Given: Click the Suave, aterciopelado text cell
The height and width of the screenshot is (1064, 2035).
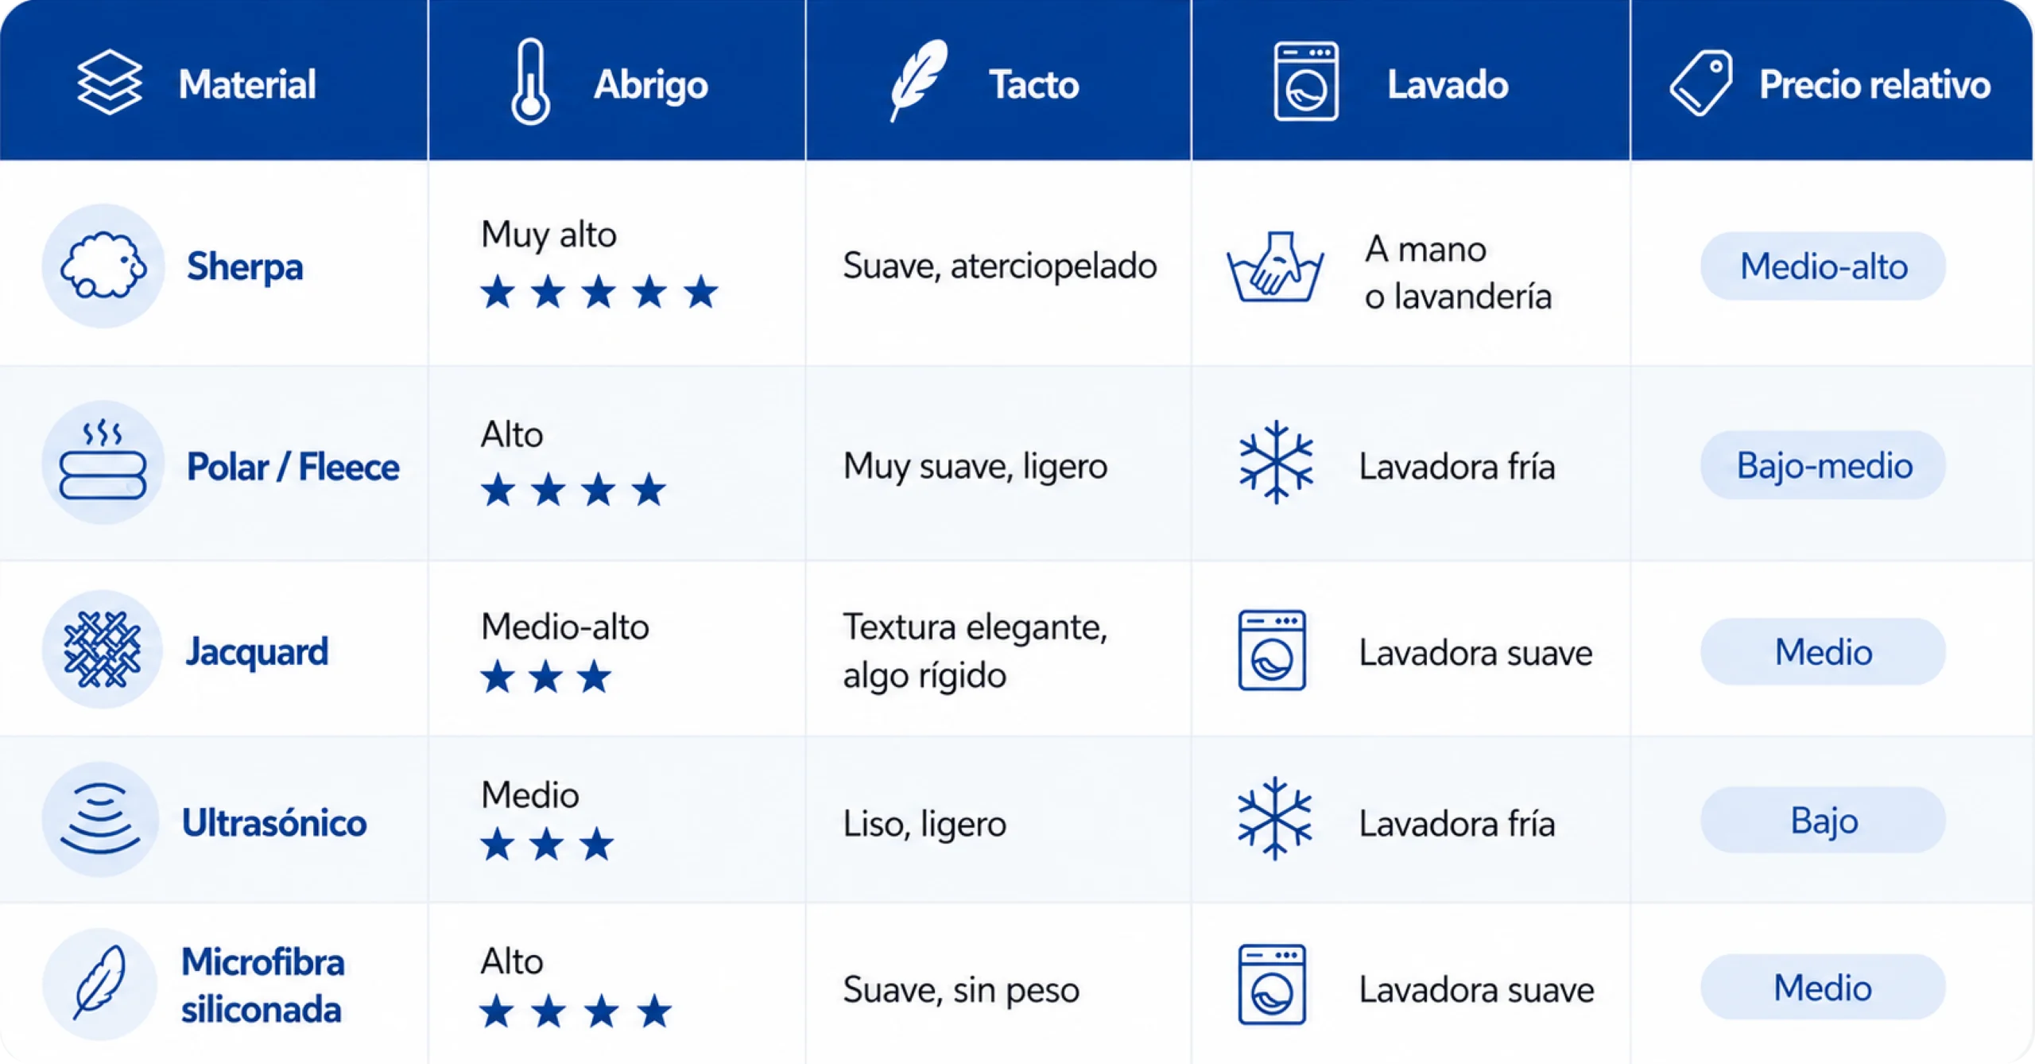Looking at the screenshot, I should click(x=999, y=266).
